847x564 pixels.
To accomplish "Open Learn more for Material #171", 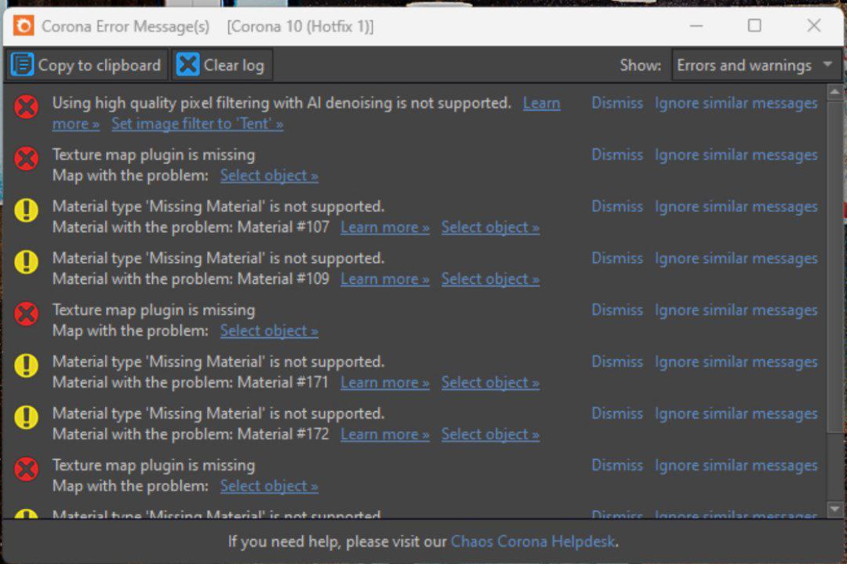I will [x=384, y=383].
